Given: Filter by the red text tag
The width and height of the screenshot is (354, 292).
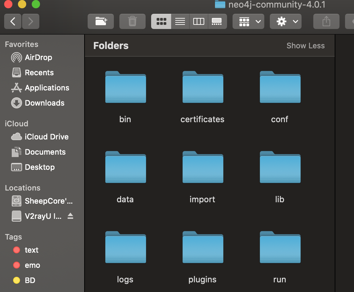Looking at the screenshot, I should point(26,250).
